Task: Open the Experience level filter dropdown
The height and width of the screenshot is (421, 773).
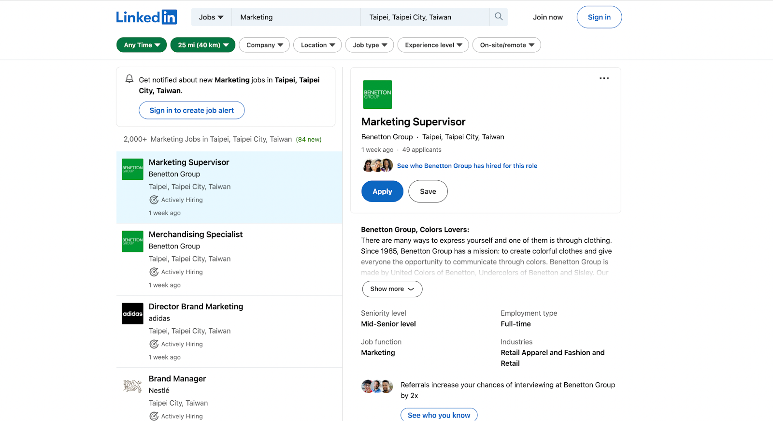Action: 433,45
